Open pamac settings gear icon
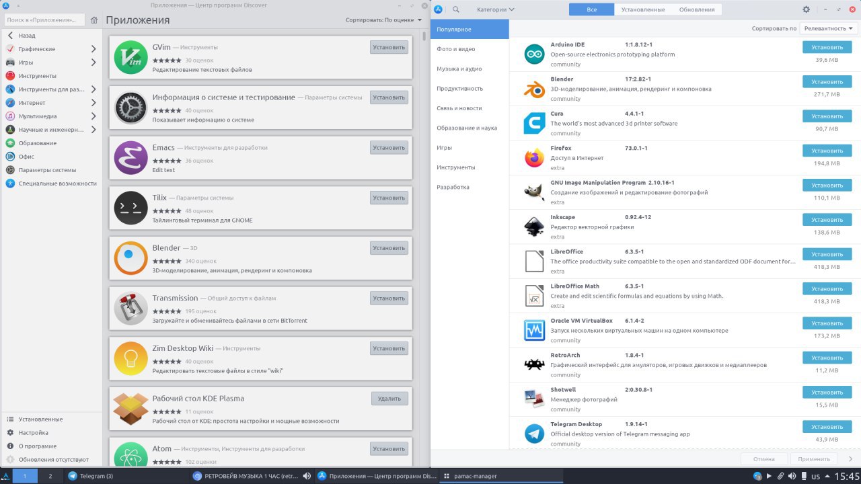861x484 pixels. point(807,9)
